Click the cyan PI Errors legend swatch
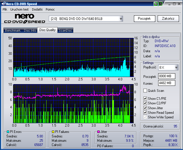183x150 pixels. [x=8, y=132]
